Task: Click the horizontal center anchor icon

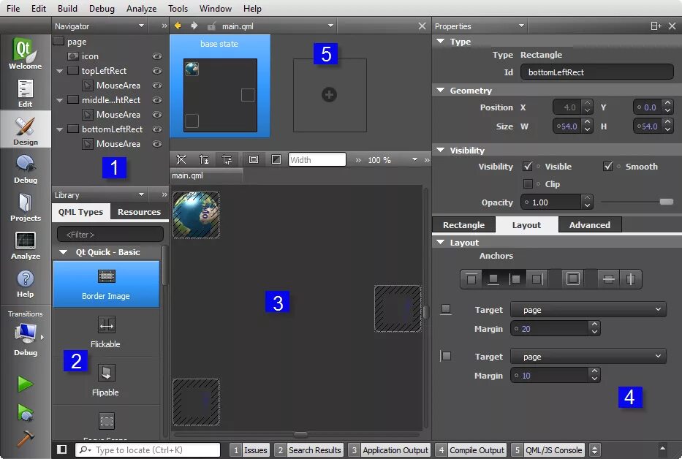Action: click(630, 278)
